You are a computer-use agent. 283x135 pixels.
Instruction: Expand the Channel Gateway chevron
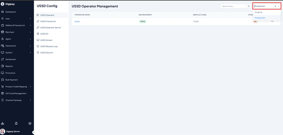click(30, 100)
